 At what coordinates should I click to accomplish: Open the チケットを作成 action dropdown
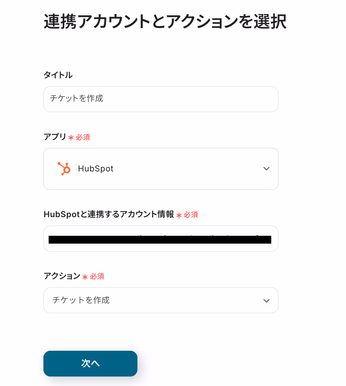pyautogui.click(x=161, y=300)
